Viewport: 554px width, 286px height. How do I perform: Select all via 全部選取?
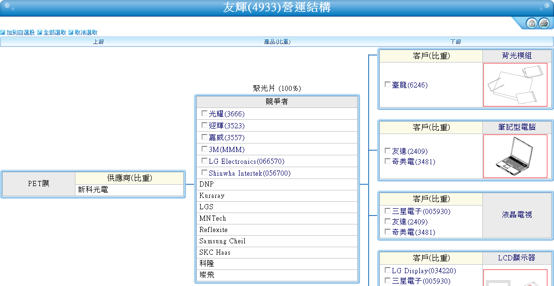tap(55, 33)
